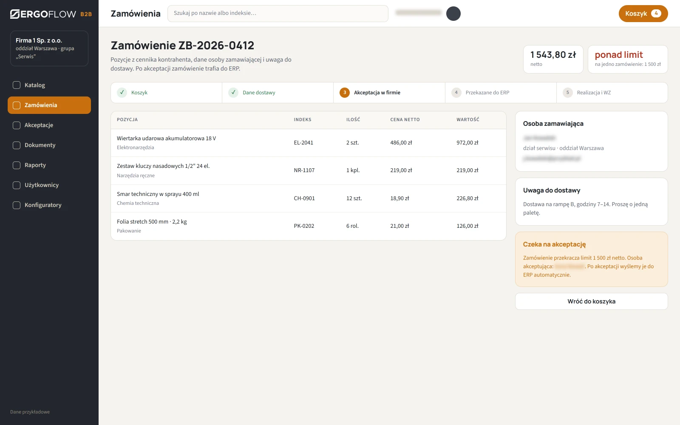Select the Koszyk step in the progress bar

point(167,93)
